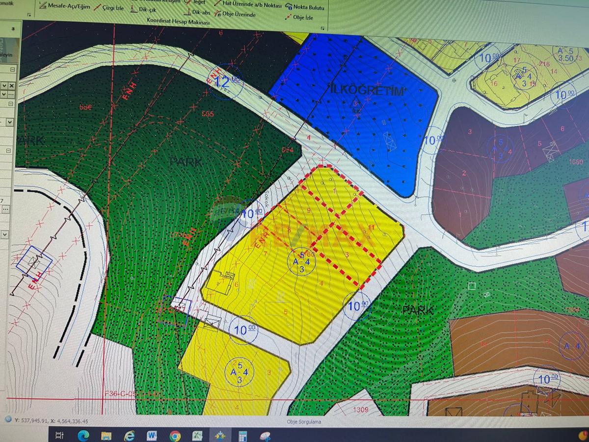Click the ellipsis browse button in side panel
The height and width of the screenshot is (442, 589).
(x=11, y=94)
